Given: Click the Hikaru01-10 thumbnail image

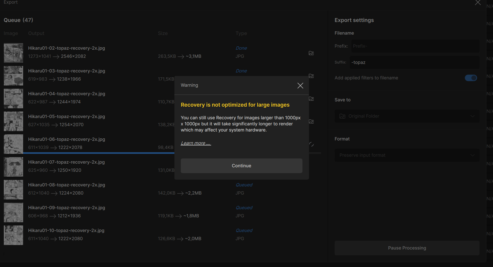Looking at the screenshot, I should 13,235.
